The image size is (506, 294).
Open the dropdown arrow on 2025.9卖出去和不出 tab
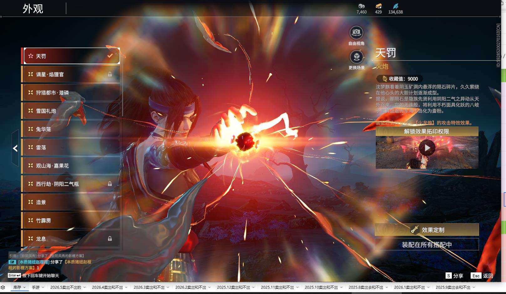tap(474, 287)
